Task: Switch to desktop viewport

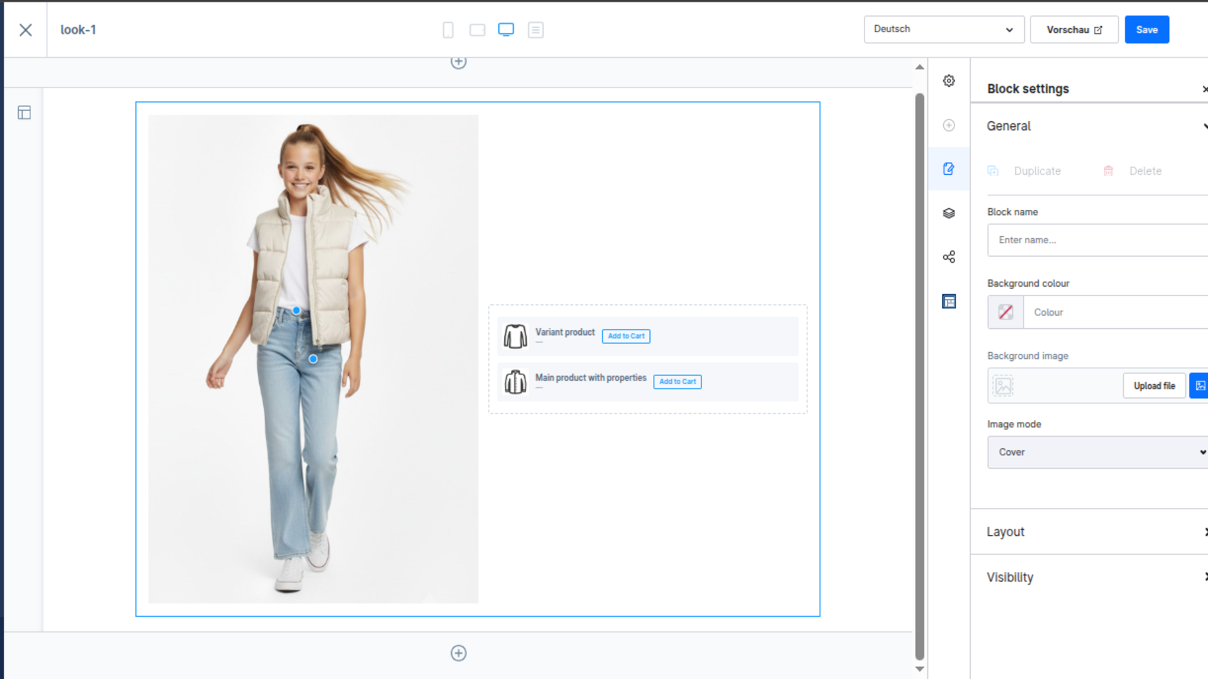Action: click(x=506, y=30)
